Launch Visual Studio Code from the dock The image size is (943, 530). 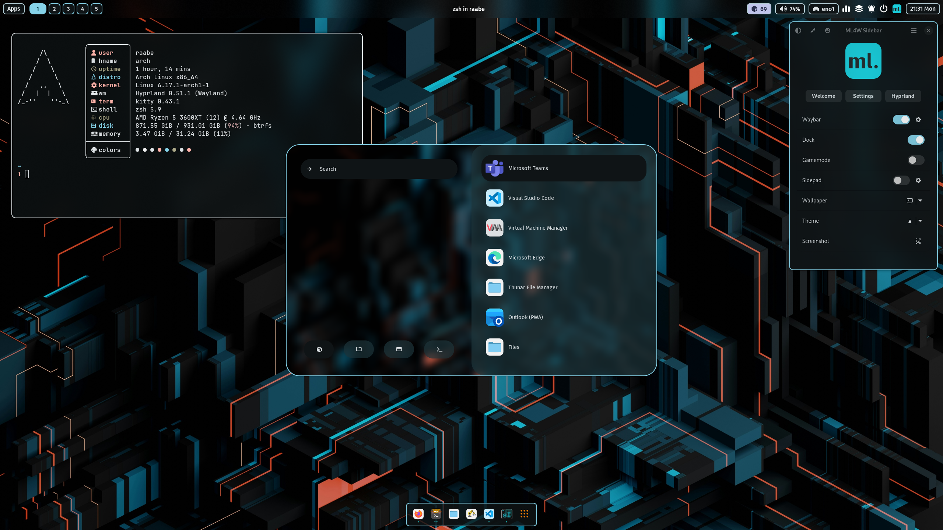coord(489,514)
